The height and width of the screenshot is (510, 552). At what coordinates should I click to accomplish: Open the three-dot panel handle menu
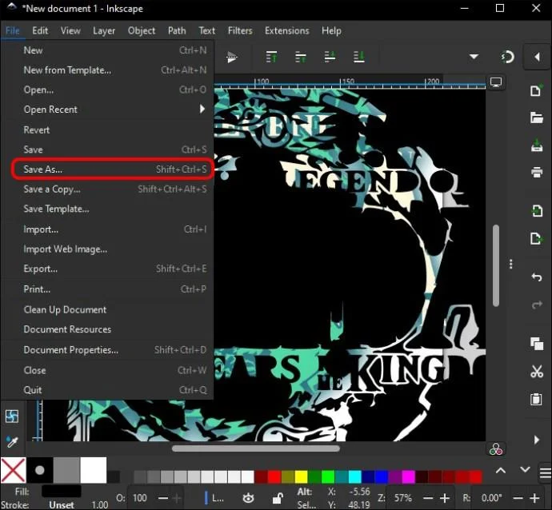(511, 264)
